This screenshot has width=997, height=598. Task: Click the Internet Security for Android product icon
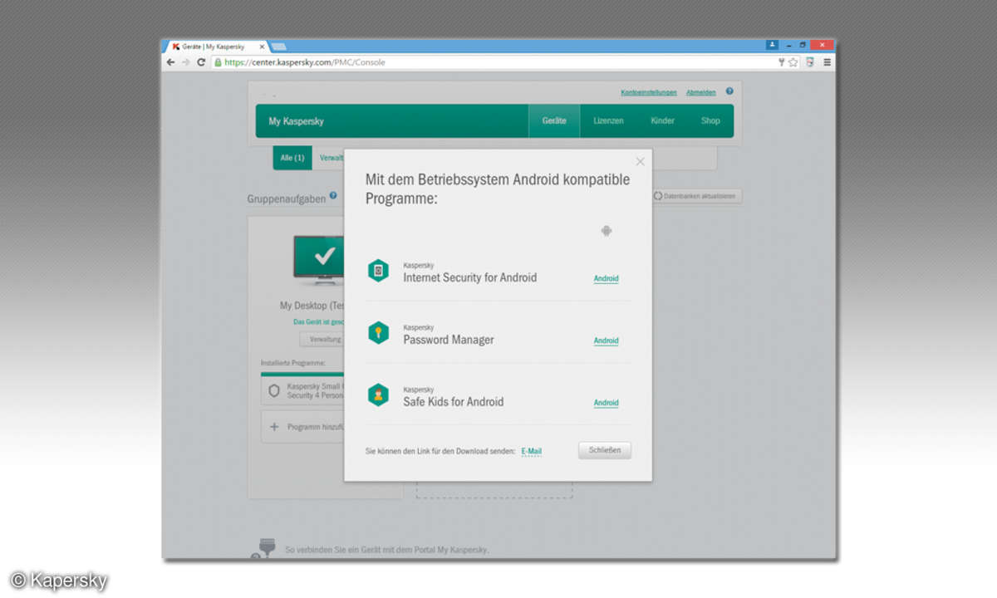pyautogui.click(x=378, y=271)
